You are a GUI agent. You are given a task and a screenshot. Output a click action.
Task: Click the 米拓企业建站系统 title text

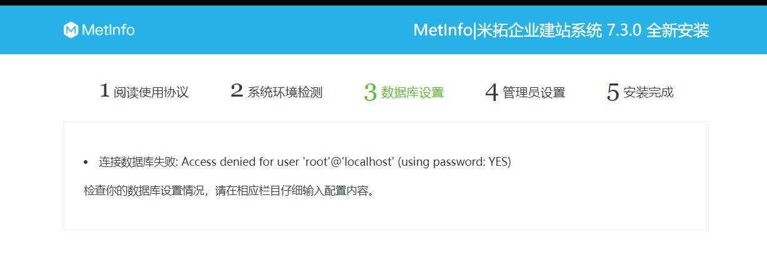click(x=539, y=31)
